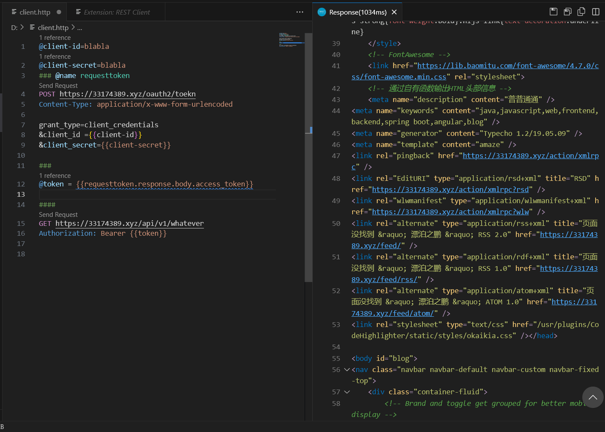Save full response icon in response toolbar
The height and width of the screenshot is (432, 605).
point(554,12)
